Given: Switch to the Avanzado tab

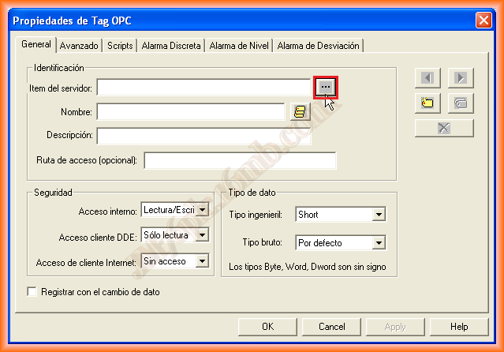Looking at the screenshot, I should (78, 46).
